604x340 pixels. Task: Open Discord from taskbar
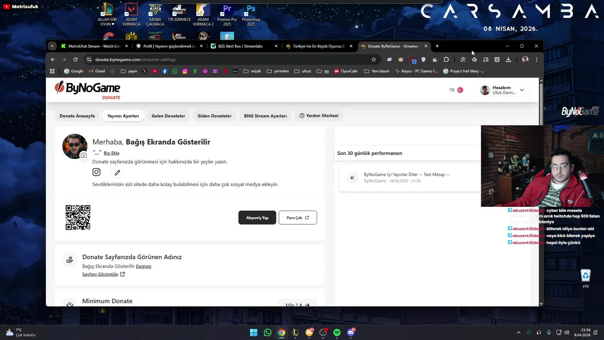pyautogui.click(x=351, y=332)
